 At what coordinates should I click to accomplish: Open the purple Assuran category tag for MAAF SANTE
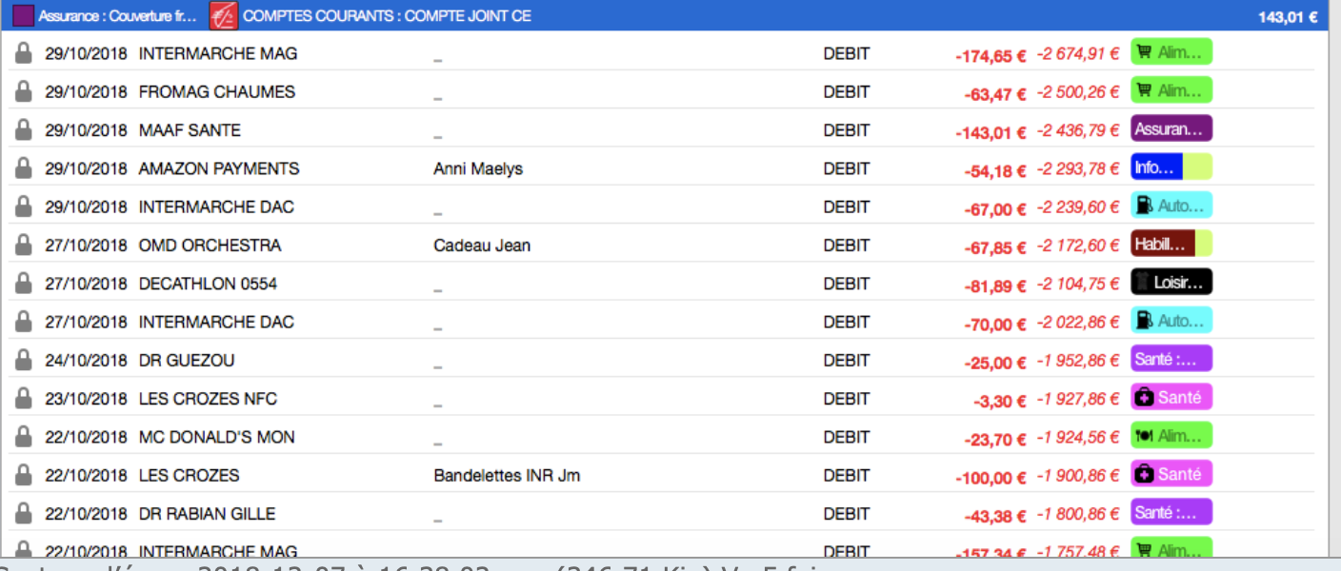[x=1171, y=128]
